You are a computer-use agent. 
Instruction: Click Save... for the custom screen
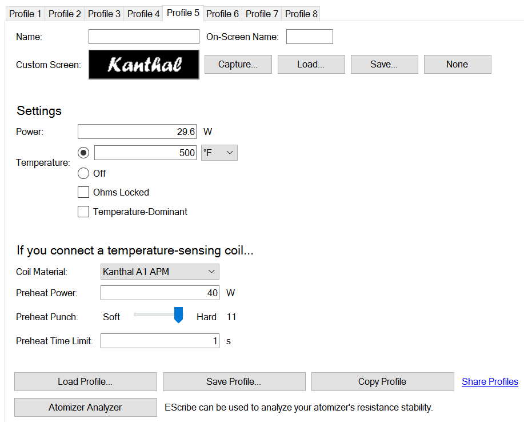[x=384, y=64]
